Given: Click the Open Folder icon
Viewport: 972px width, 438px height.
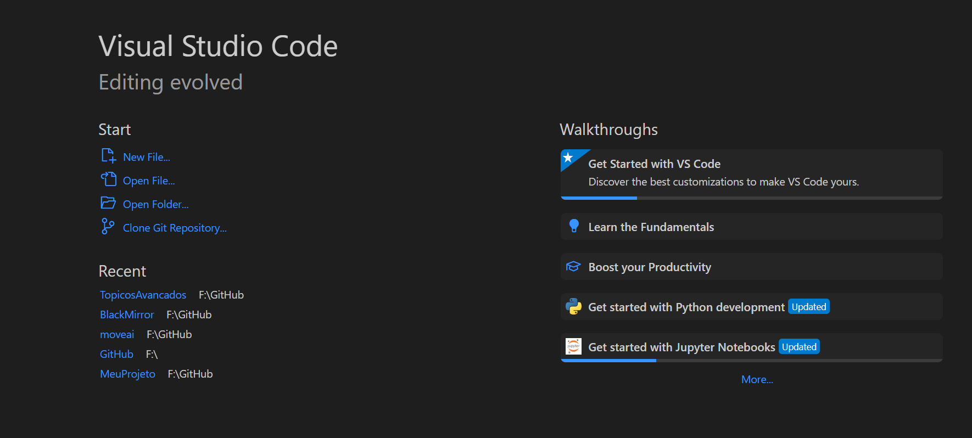Looking at the screenshot, I should point(108,203).
